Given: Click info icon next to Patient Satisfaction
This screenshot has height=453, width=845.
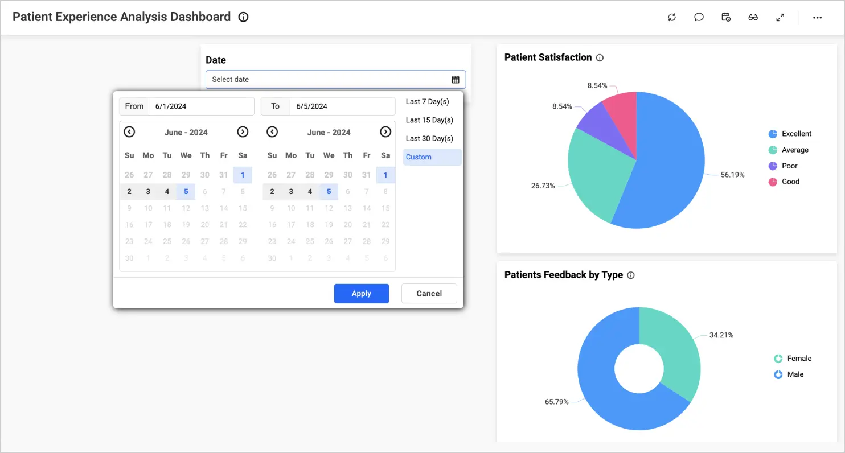Looking at the screenshot, I should (600, 57).
